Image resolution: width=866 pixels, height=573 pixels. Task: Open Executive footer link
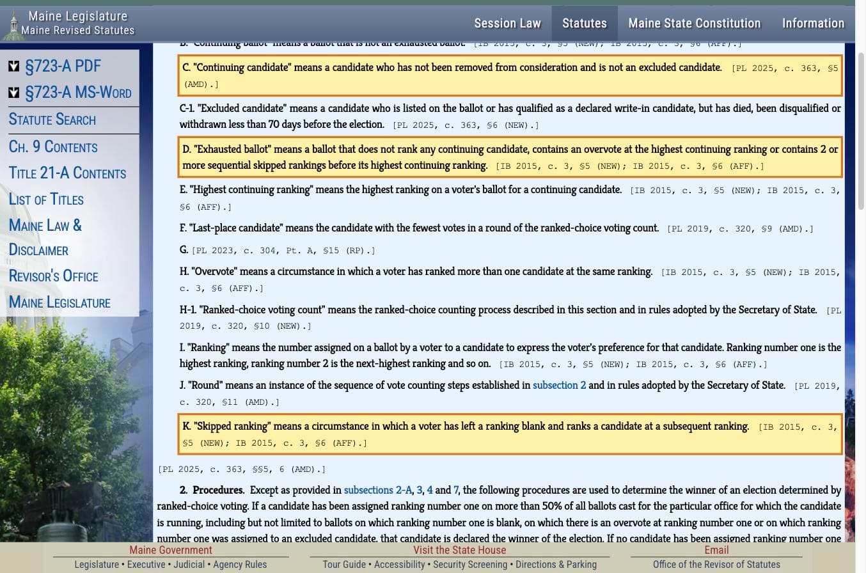click(146, 565)
